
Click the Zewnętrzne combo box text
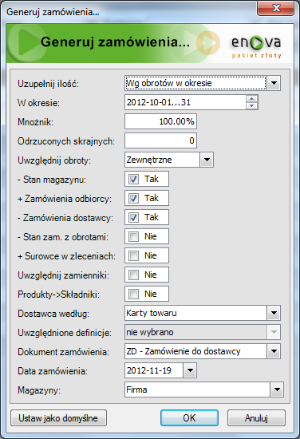tap(149, 160)
